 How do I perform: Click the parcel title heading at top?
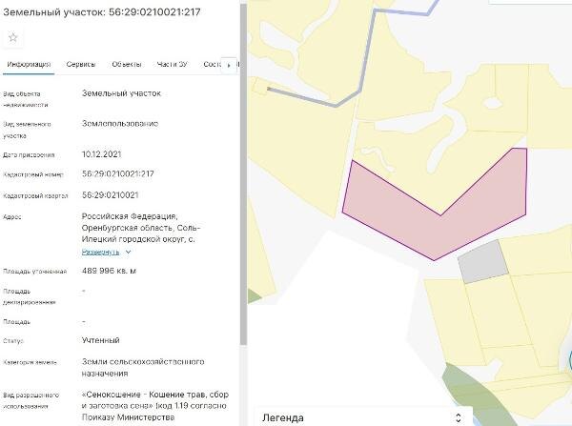102,12
